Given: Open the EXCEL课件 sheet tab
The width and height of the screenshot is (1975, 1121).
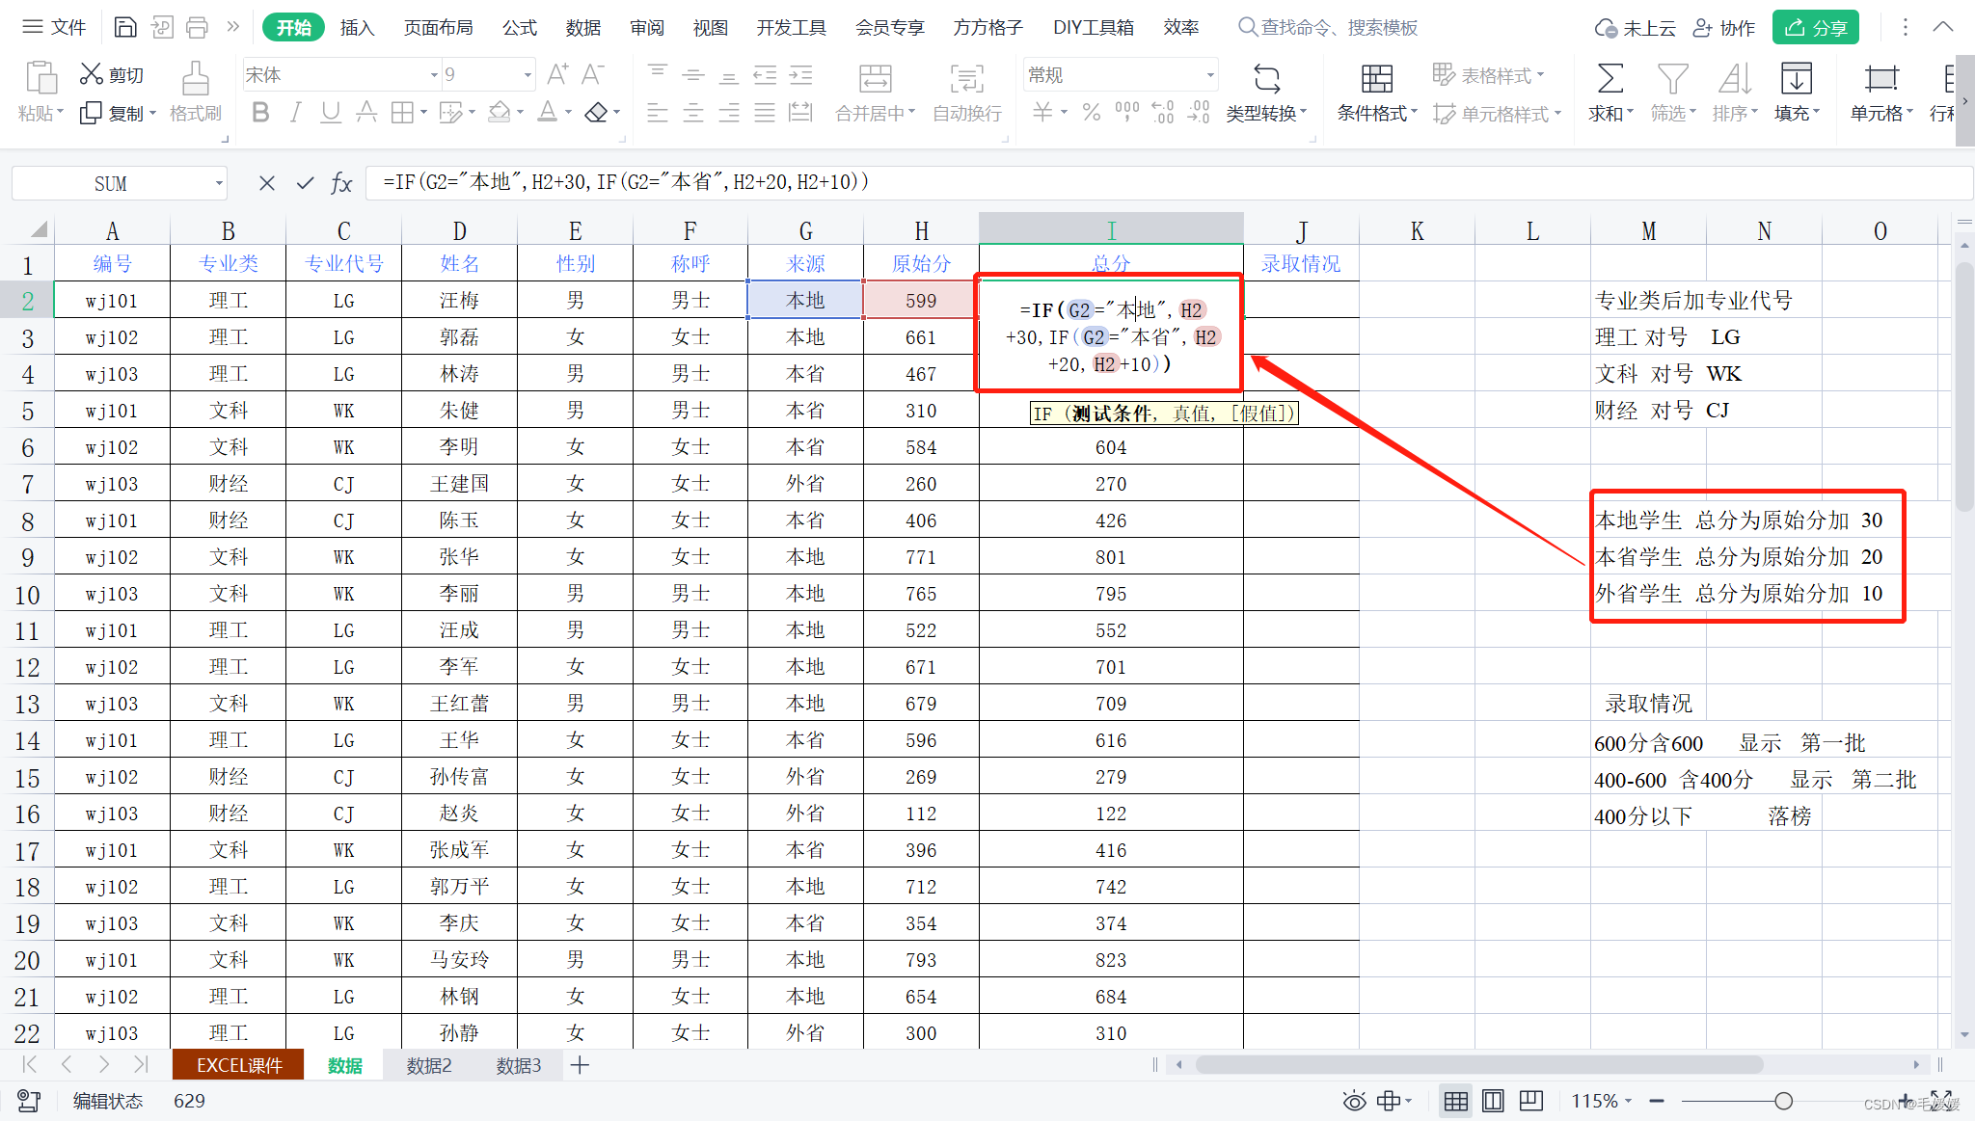Looking at the screenshot, I should pos(238,1065).
